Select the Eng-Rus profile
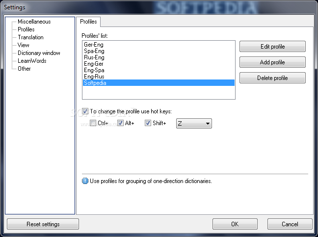The height and width of the screenshot is (237, 318). pos(159,77)
